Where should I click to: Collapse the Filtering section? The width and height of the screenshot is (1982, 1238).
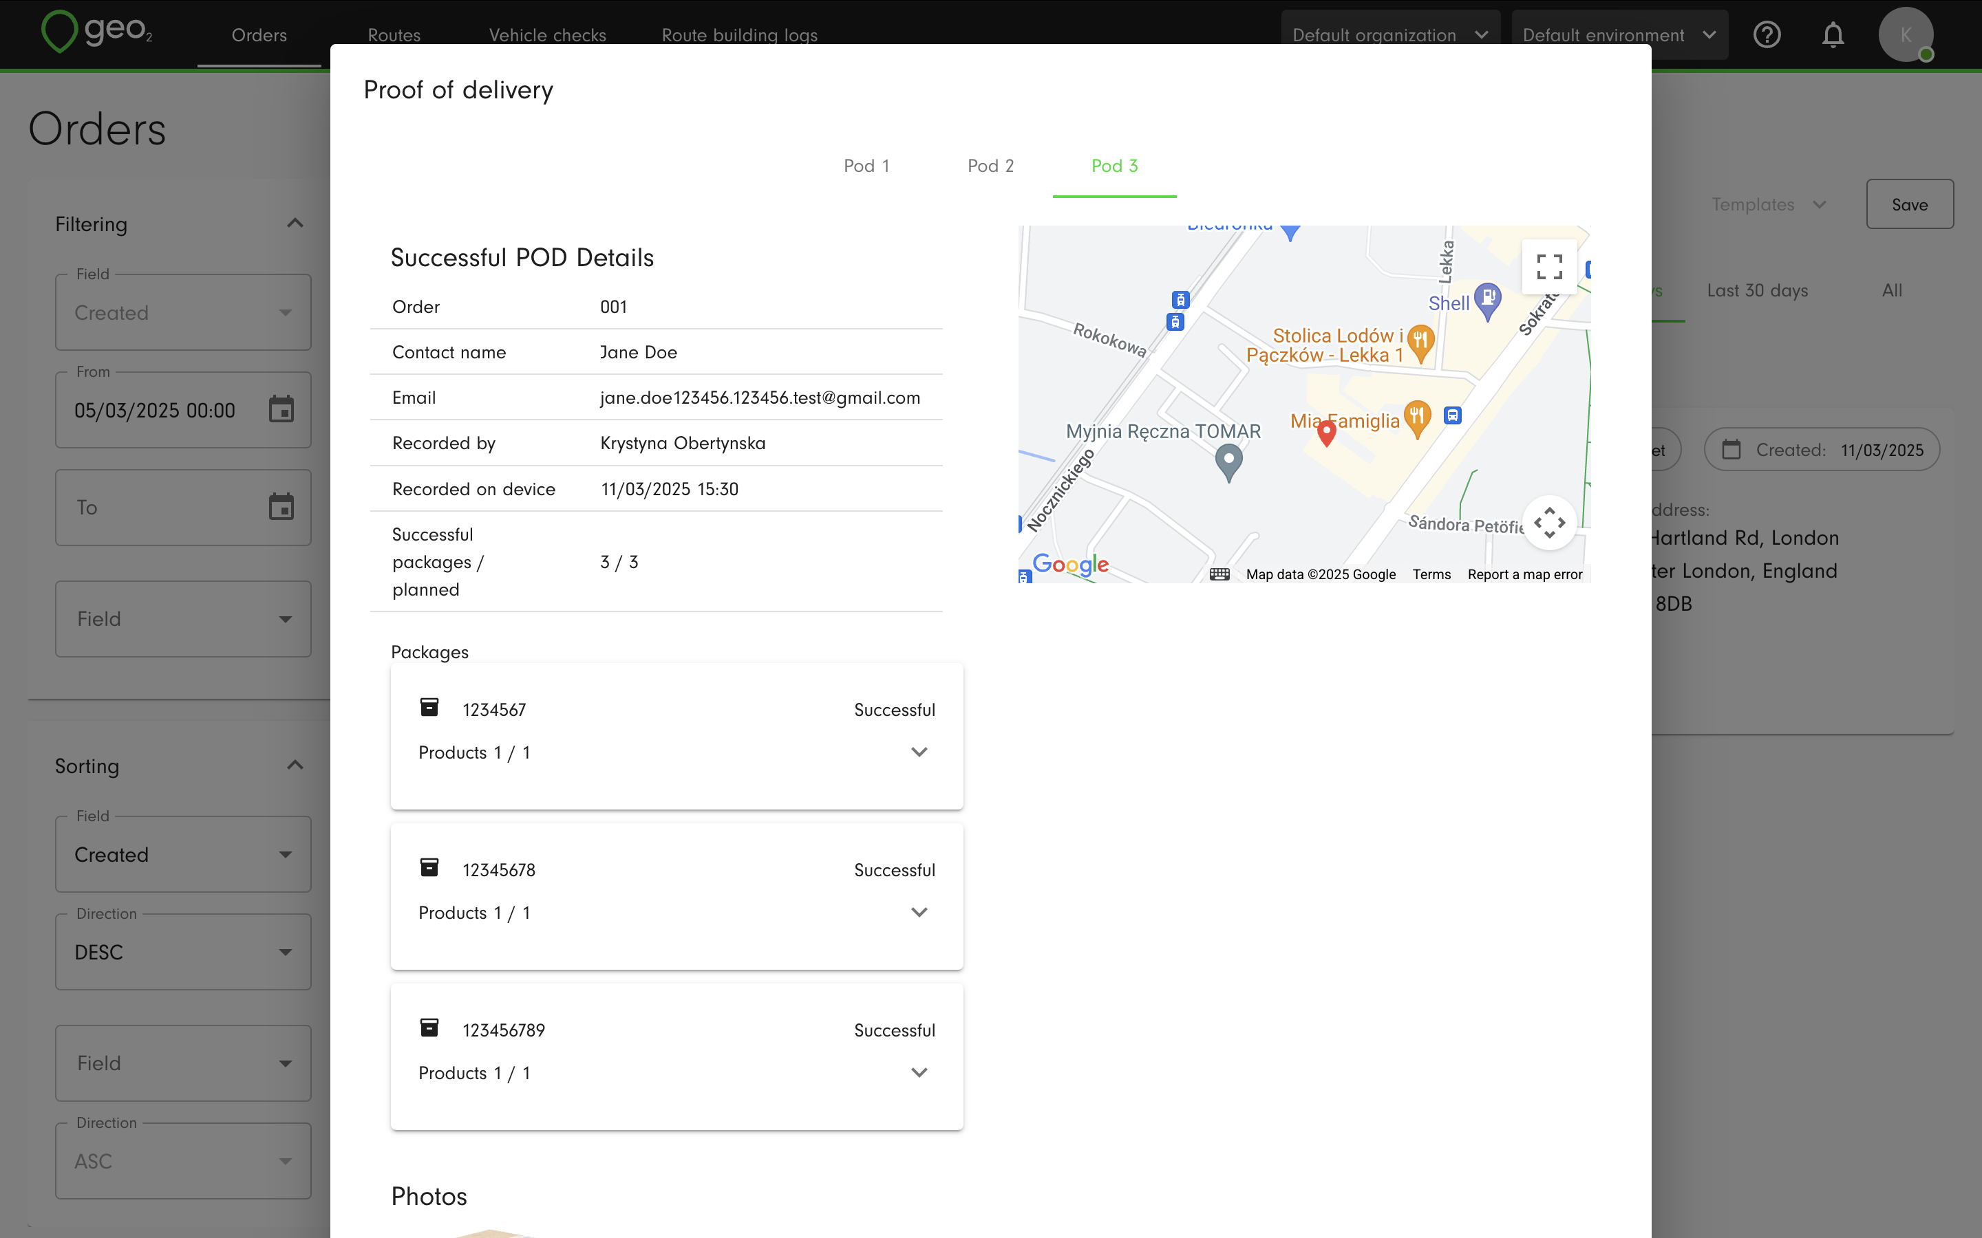295,224
